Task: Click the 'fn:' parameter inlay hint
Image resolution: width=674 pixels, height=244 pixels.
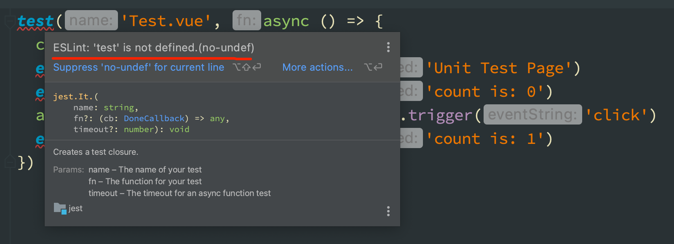Action: tap(246, 21)
